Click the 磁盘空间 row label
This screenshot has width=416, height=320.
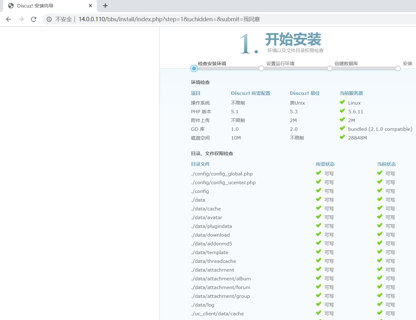pos(200,138)
